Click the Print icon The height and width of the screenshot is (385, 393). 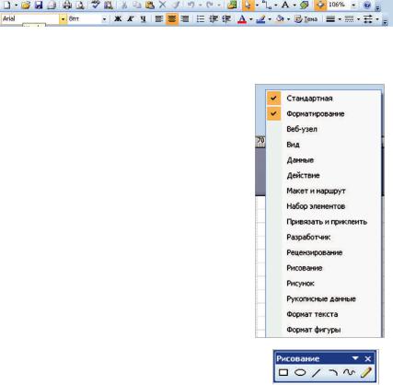pos(67,5)
